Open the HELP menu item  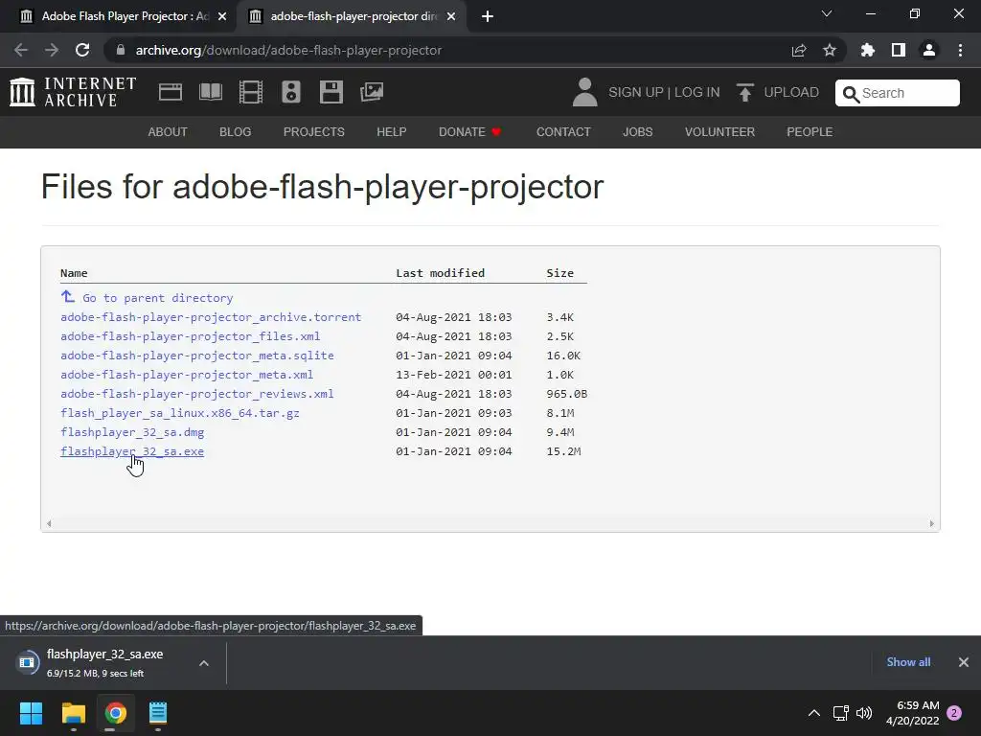point(392,132)
